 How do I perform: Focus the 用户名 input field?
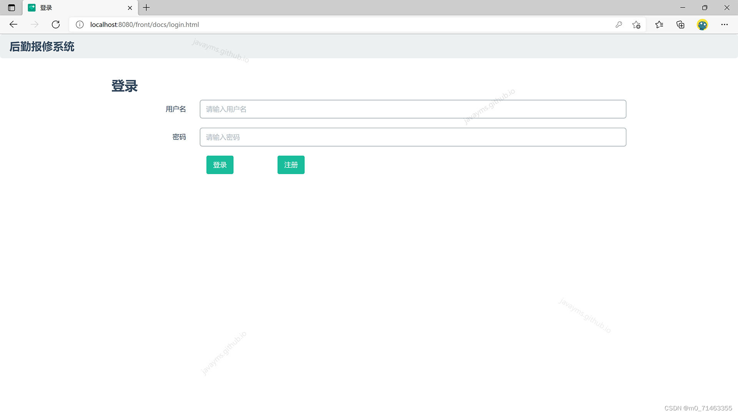click(x=413, y=109)
